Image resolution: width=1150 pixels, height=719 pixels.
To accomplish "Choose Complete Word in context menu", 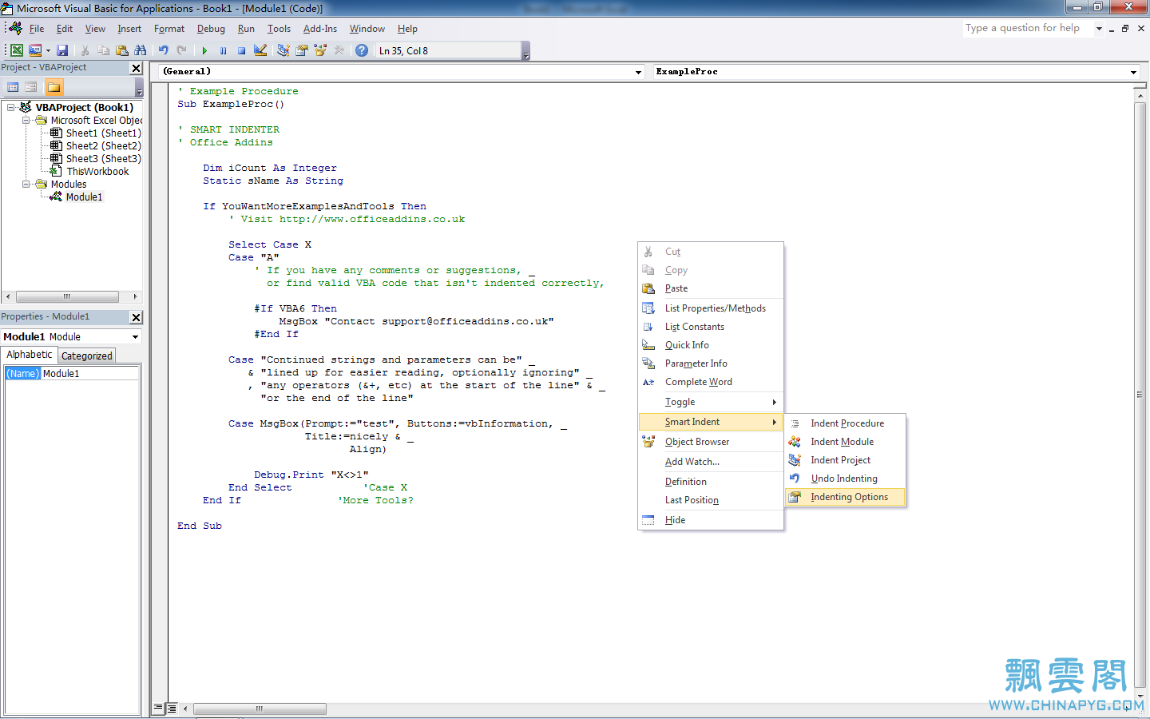I will coord(711,382).
